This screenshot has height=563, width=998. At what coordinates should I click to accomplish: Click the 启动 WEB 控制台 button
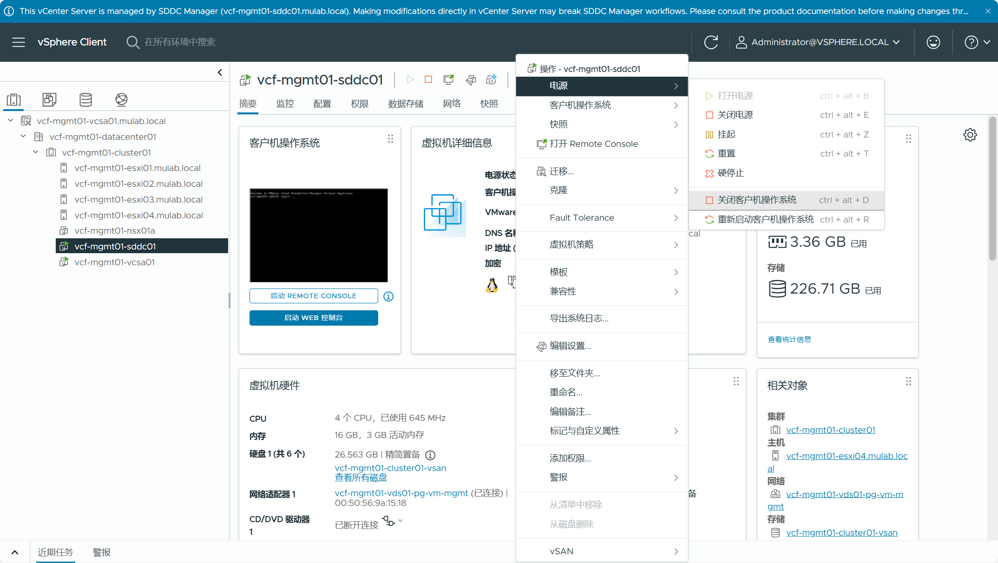point(314,318)
